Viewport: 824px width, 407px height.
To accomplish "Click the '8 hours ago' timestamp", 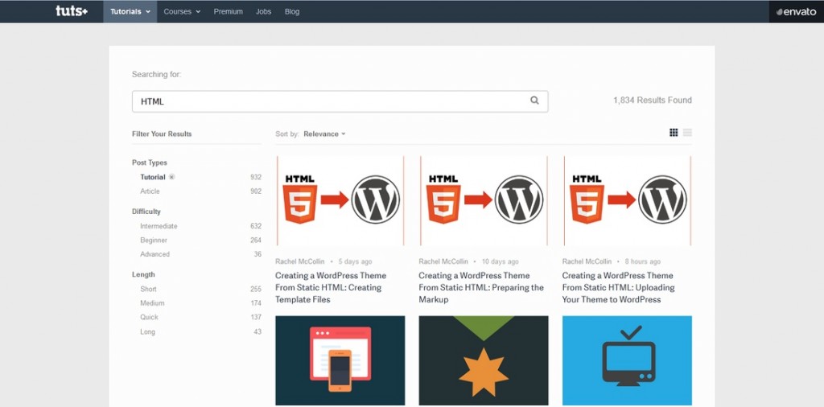I will click(x=643, y=261).
